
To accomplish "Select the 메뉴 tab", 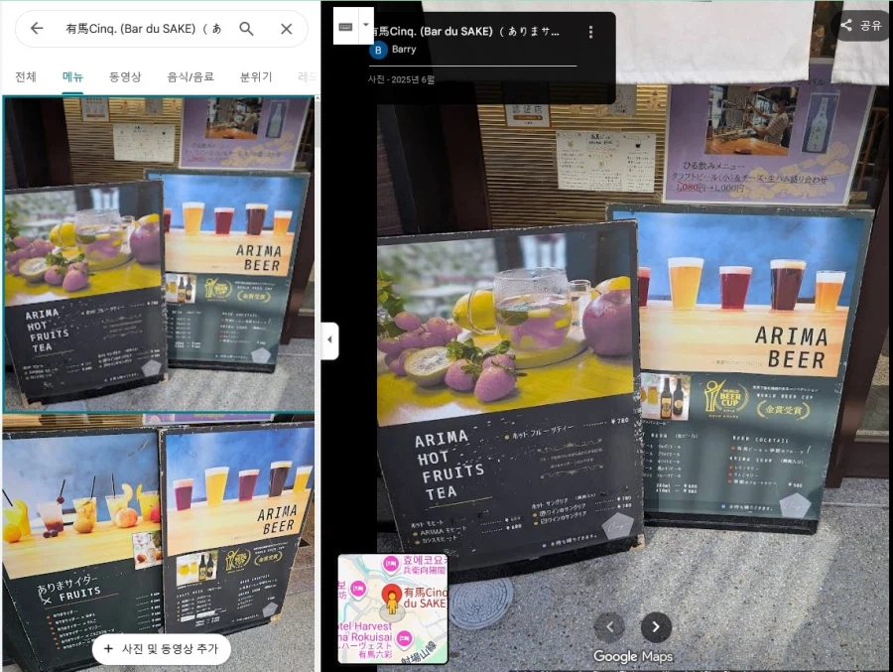I will (72, 76).
